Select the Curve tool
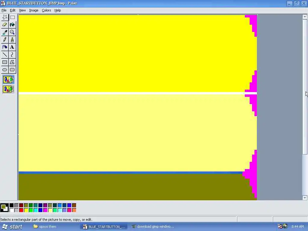The height and width of the screenshot is (231, 308). tap(12, 55)
